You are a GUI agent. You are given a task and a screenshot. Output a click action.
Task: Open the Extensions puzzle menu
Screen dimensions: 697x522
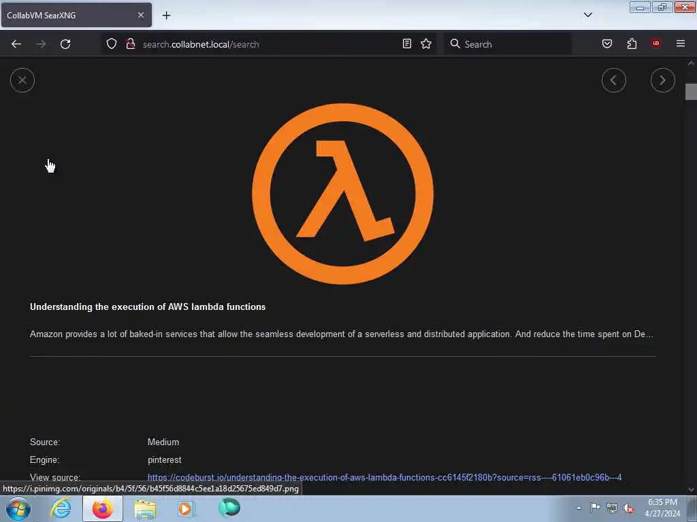(632, 43)
